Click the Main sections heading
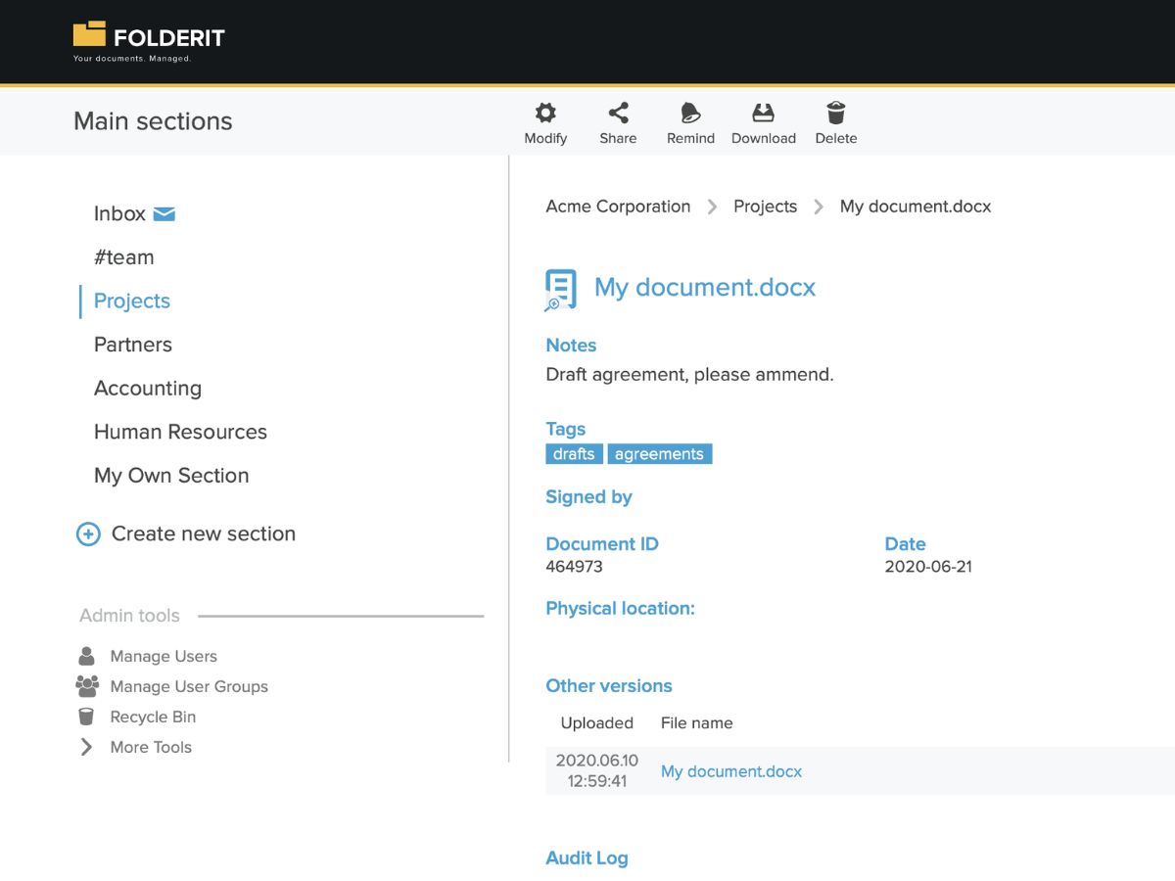Viewport: 1175px width, 881px height. coord(153,121)
